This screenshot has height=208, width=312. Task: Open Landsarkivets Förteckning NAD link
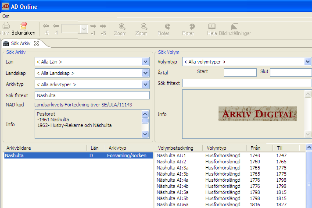83,105
